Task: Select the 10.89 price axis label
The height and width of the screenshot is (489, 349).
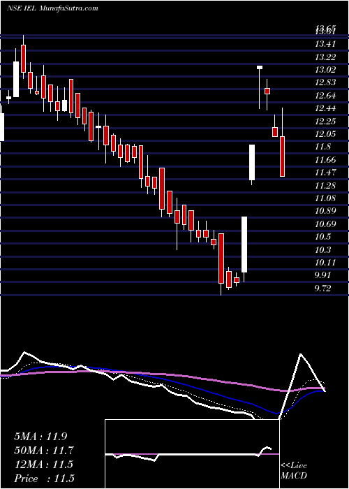Action: tap(325, 211)
